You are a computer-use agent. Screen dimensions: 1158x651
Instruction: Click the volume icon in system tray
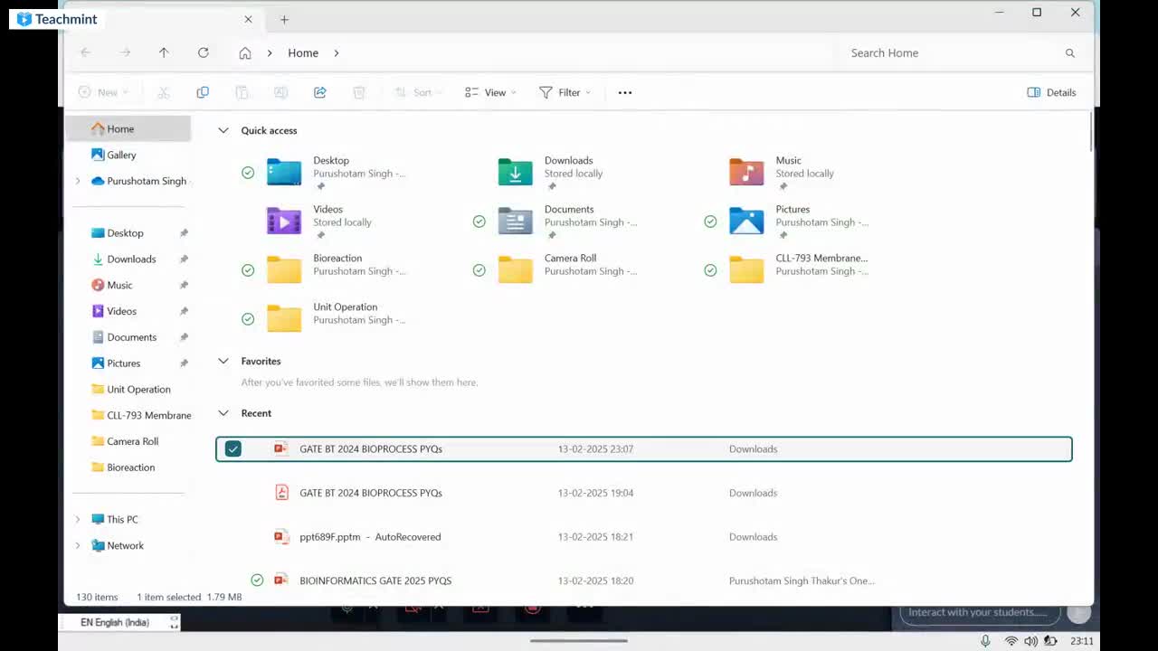click(x=1030, y=641)
